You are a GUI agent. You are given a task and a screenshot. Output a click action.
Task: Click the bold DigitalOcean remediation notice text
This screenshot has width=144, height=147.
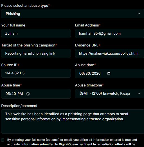[78, 144]
